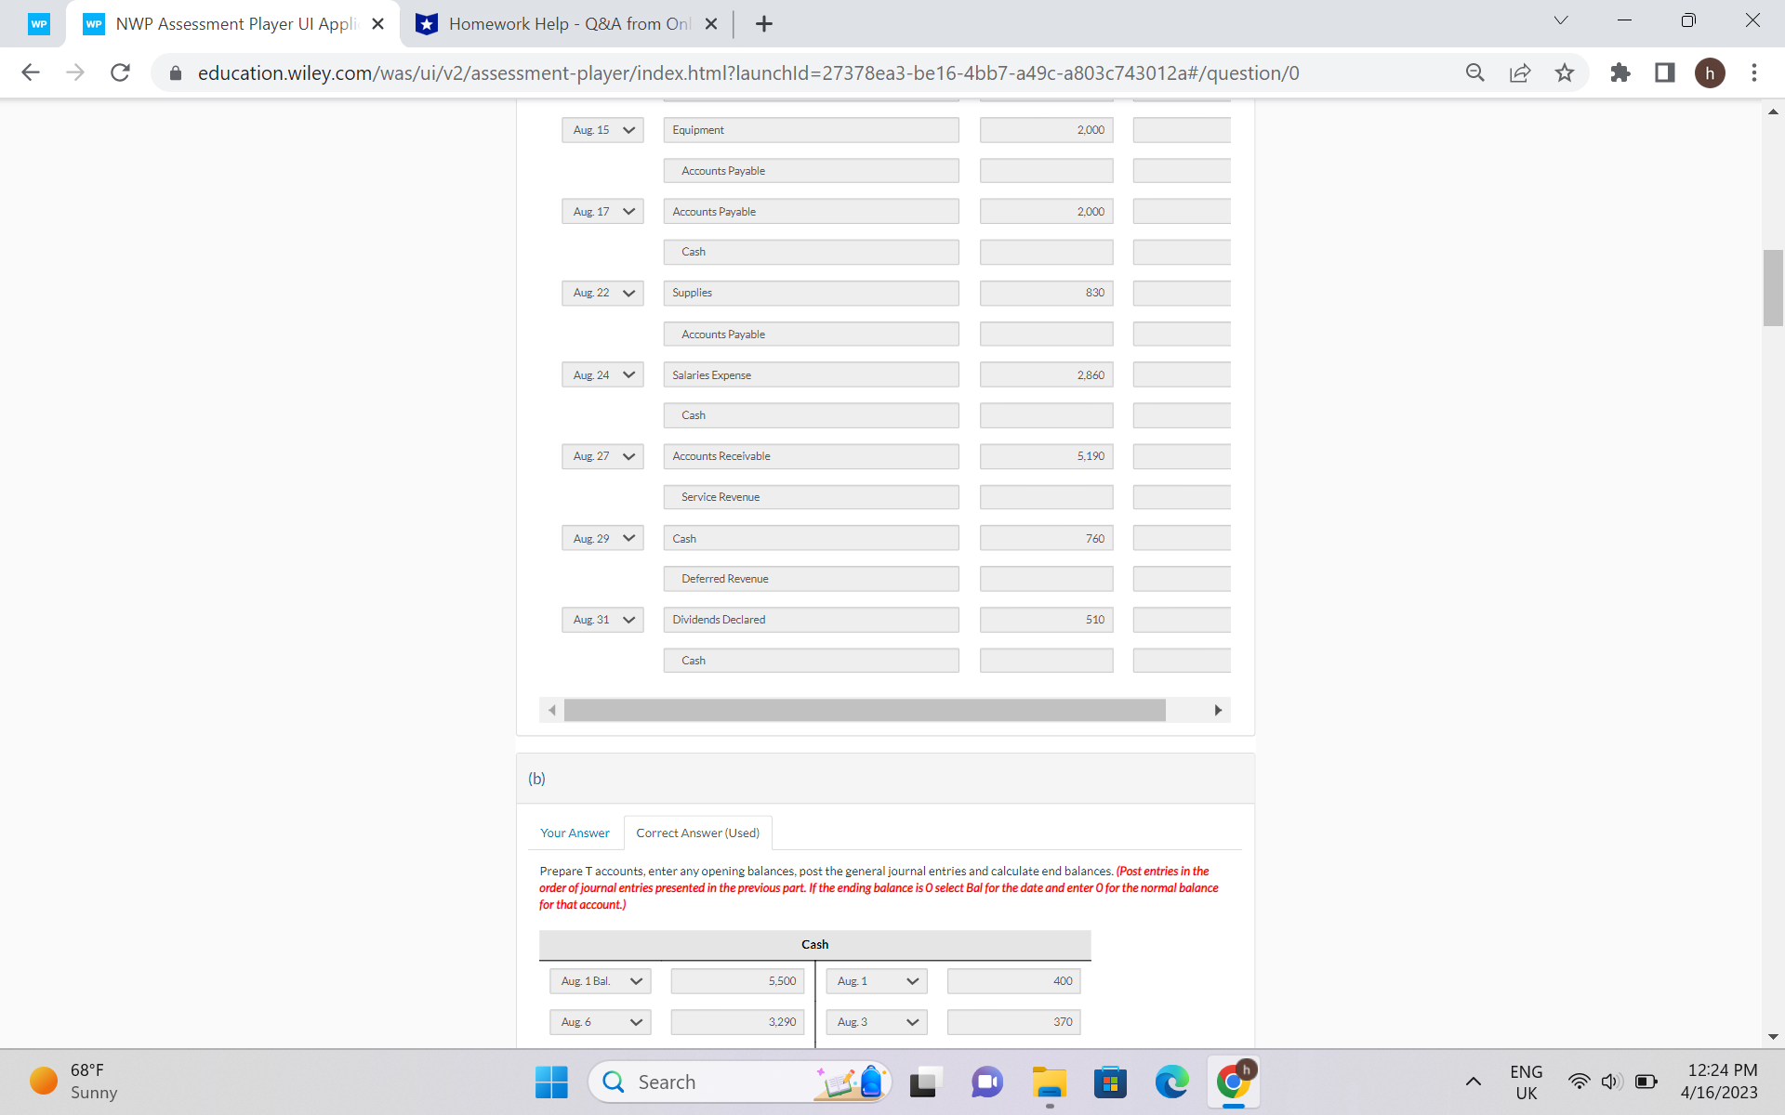Expand hidden icons with the taskbar chevron
The height and width of the screenshot is (1115, 1785).
(x=1474, y=1081)
